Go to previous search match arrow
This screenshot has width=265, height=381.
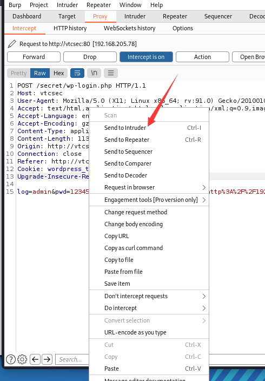tap(35, 359)
